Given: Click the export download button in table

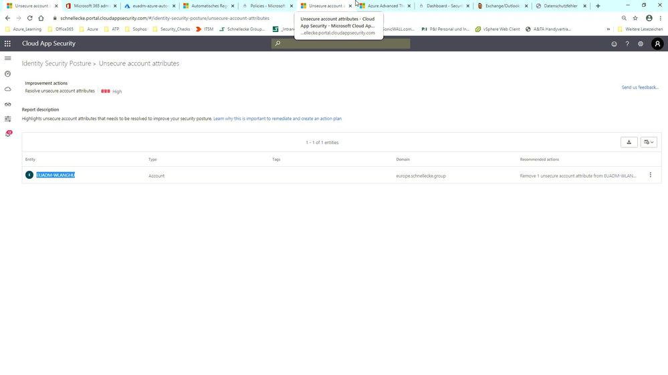Looking at the screenshot, I should coord(629,142).
